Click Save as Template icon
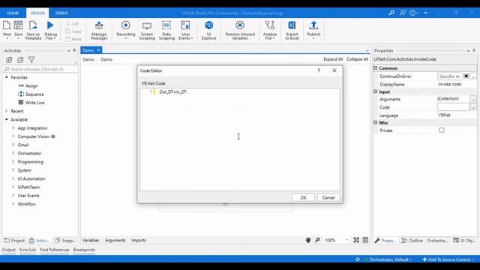The height and width of the screenshot is (270, 480). 33,25
